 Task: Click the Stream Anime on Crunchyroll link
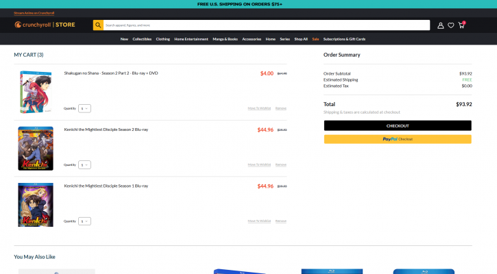tap(34, 12)
